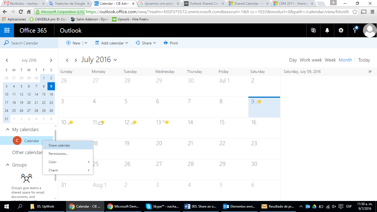The width and height of the screenshot is (377, 212).
Task: Open Microsoft Dem... Chrome window in taskbar
Action: tap(124, 206)
